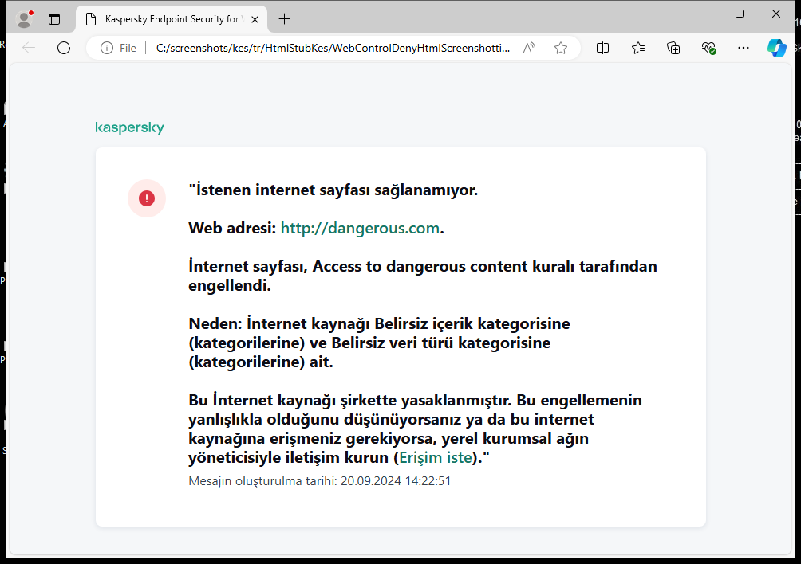Click the red exclamation warning icon

point(147,198)
